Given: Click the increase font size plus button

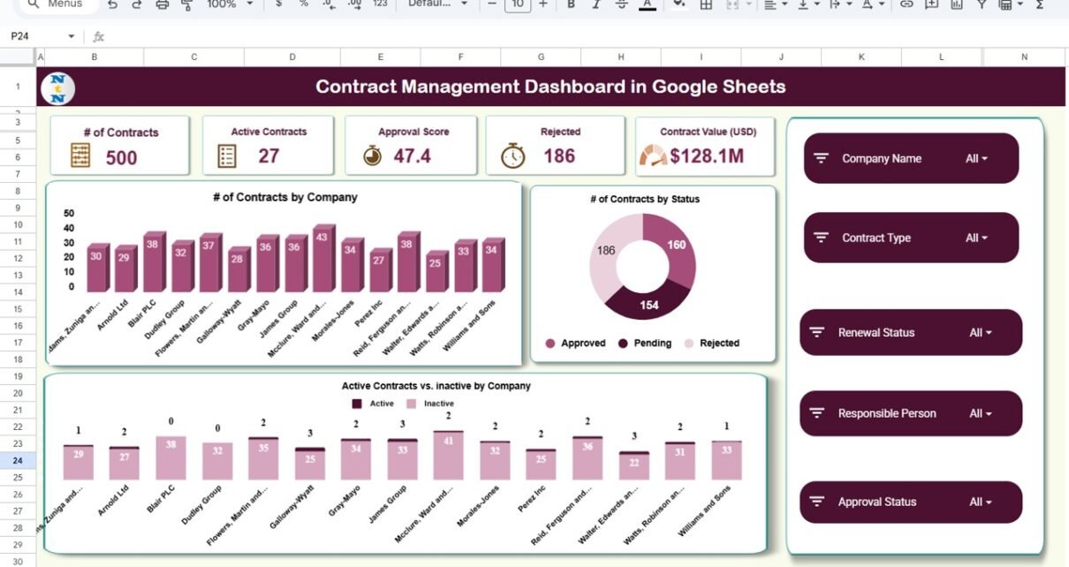Looking at the screenshot, I should click(x=542, y=4).
